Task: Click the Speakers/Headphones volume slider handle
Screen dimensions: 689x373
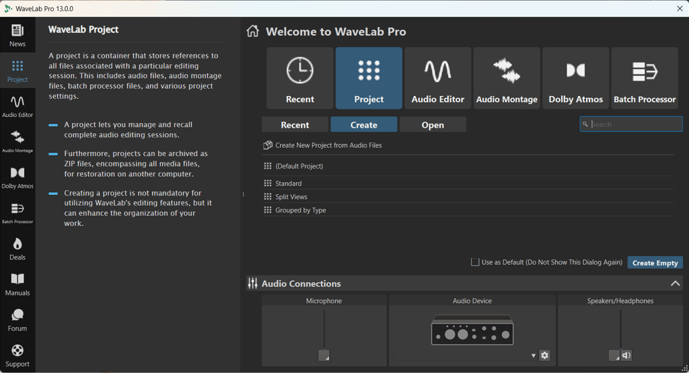Action: (x=614, y=356)
